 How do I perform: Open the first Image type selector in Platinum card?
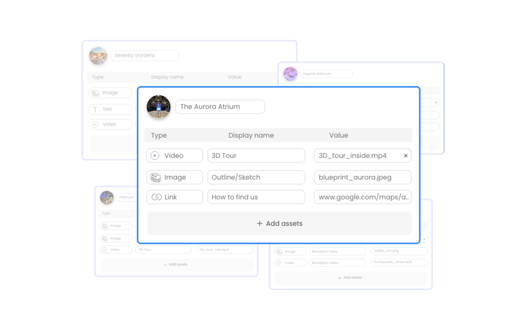click(116, 226)
